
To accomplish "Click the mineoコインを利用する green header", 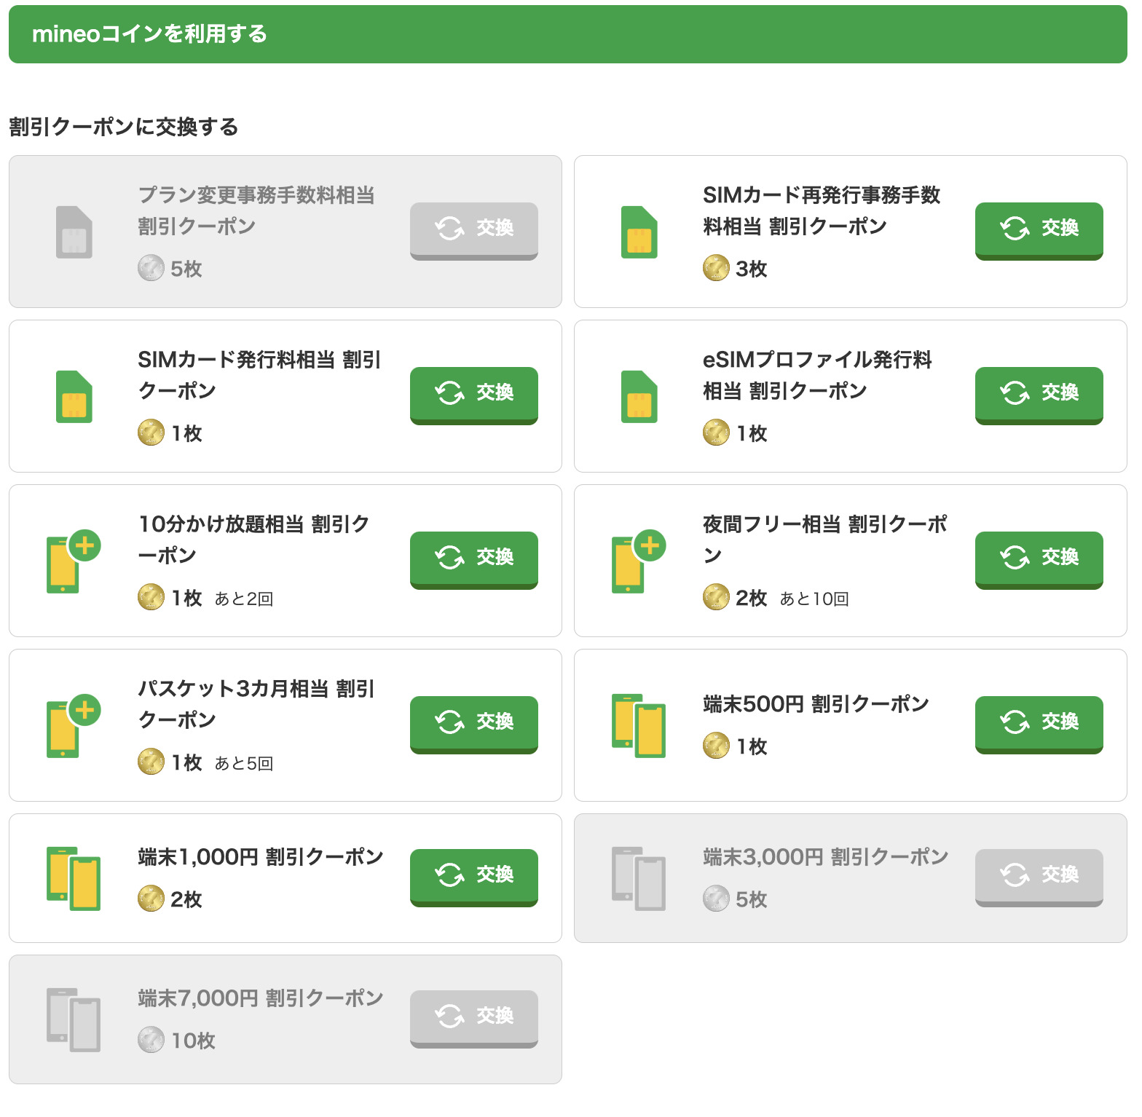I will tap(568, 34).
